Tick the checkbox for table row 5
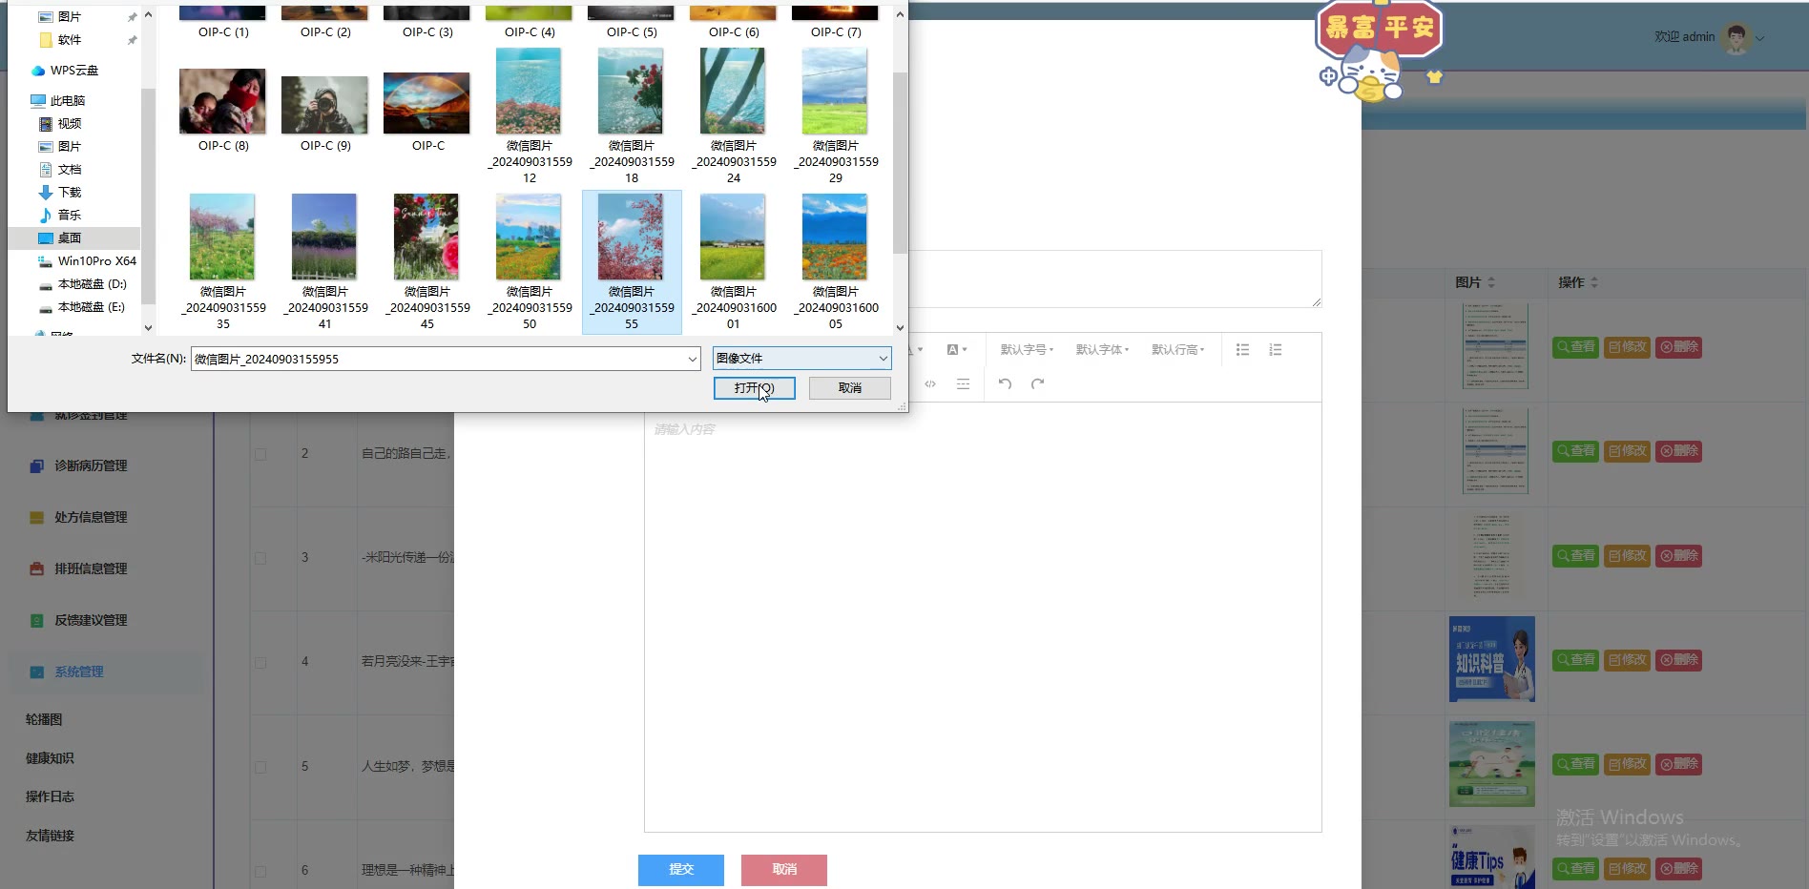The height and width of the screenshot is (889, 1809). click(260, 767)
